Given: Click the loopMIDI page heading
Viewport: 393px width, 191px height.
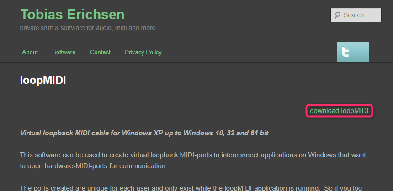Looking at the screenshot, I should [x=43, y=81].
